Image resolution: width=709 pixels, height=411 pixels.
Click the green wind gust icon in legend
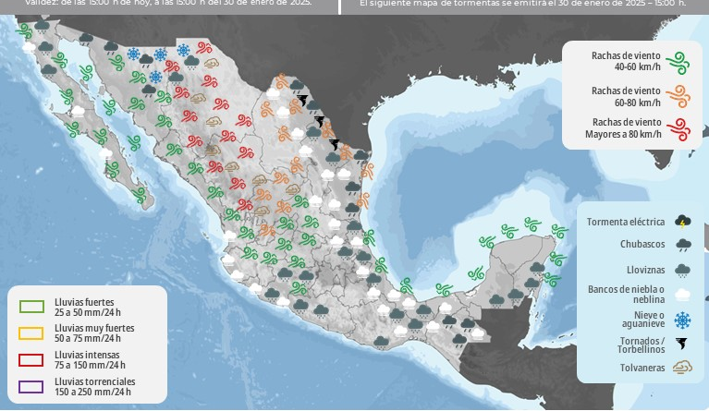[680, 62]
